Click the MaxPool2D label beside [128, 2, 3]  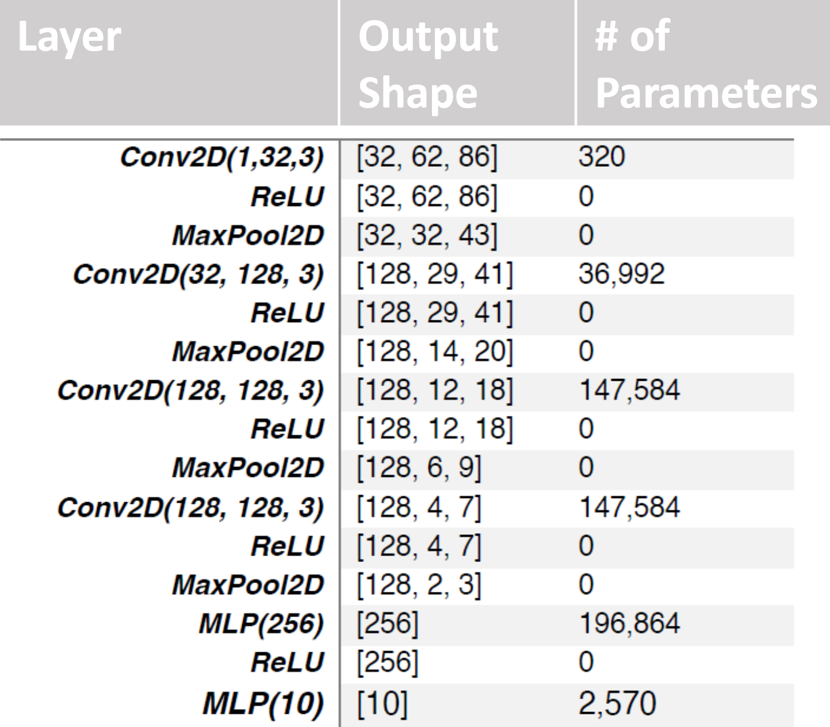[x=248, y=586]
